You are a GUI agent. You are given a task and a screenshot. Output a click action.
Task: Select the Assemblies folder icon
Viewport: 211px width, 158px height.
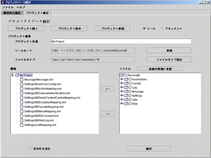coord(126,79)
